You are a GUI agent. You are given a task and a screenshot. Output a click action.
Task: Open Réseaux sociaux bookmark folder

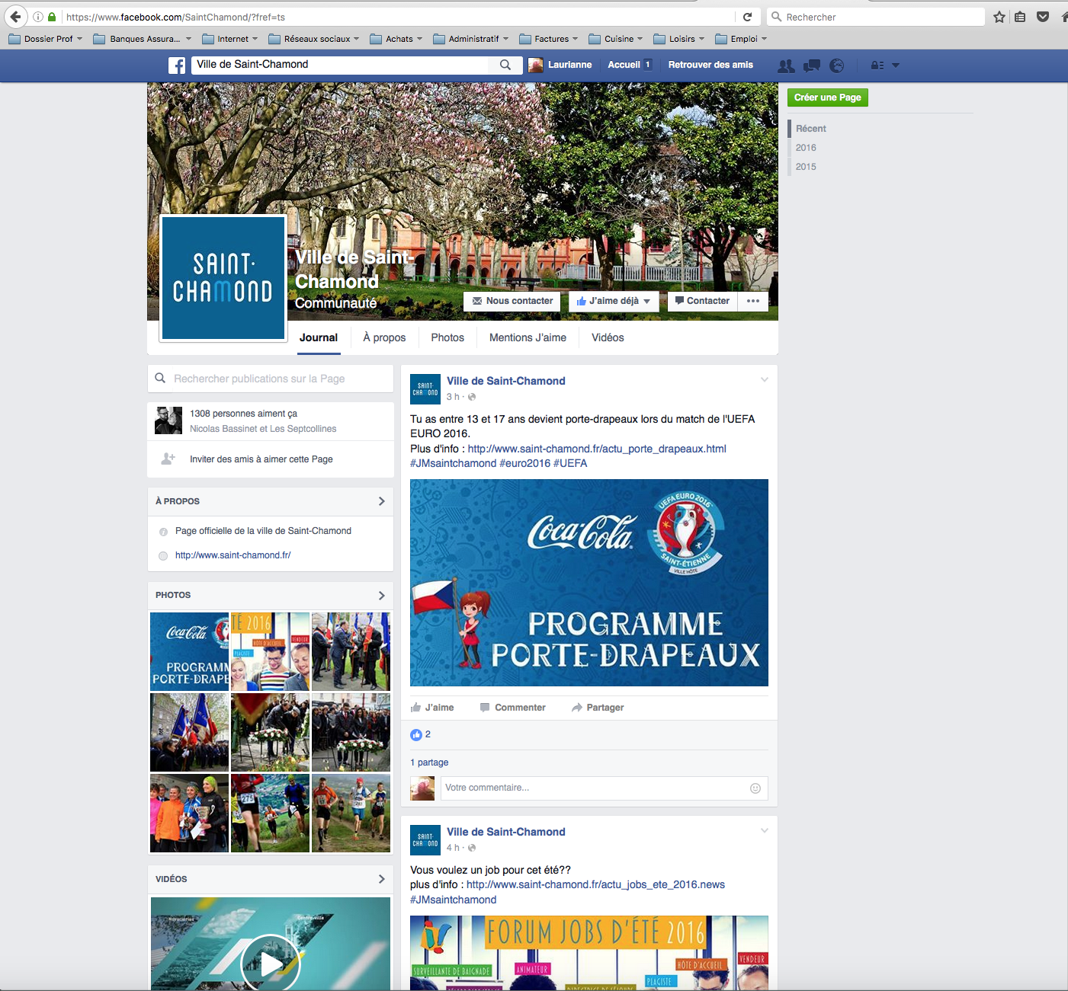pyautogui.click(x=314, y=39)
